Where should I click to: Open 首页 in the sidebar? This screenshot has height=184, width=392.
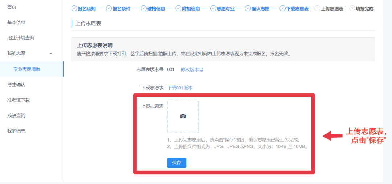pyautogui.click(x=12, y=7)
